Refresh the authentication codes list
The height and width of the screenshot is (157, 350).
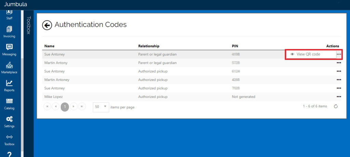(x=336, y=106)
